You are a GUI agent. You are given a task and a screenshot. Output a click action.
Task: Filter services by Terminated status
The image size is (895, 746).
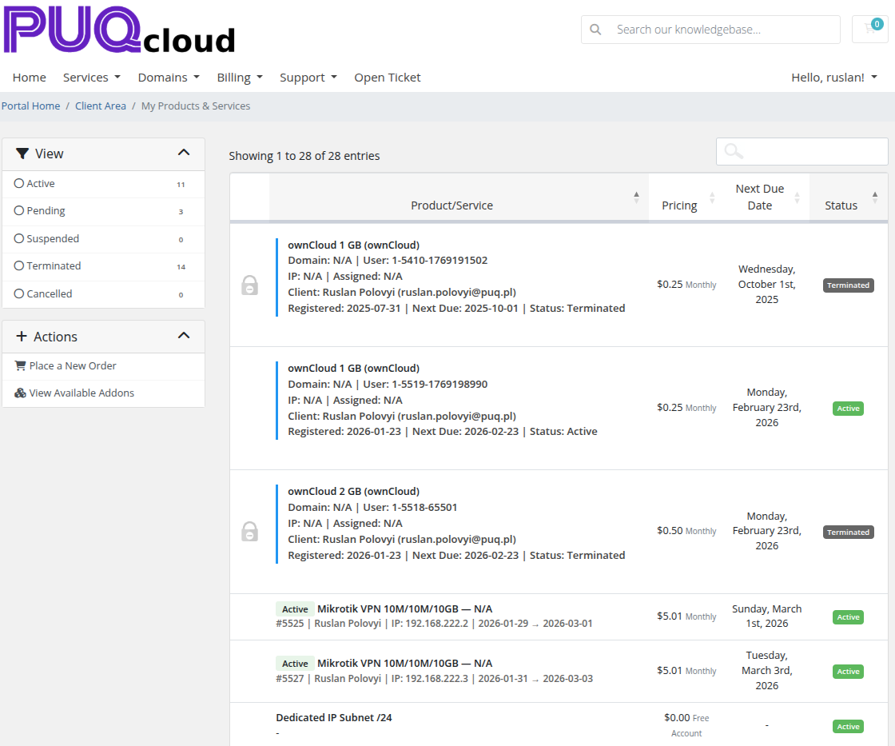19,266
